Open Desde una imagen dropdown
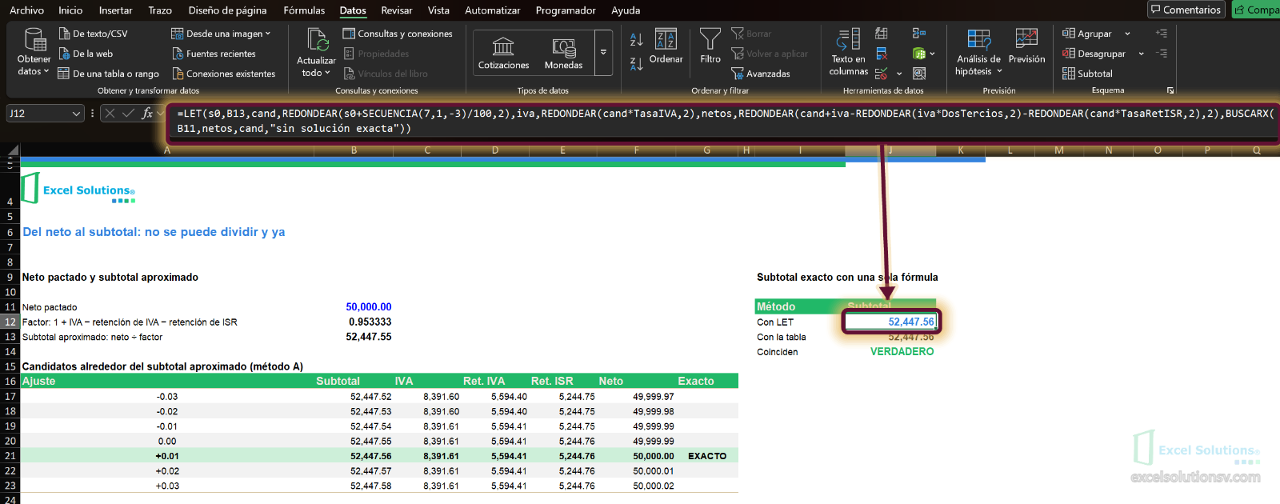Viewport: 1280px width, 504px height. [x=222, y=34]
